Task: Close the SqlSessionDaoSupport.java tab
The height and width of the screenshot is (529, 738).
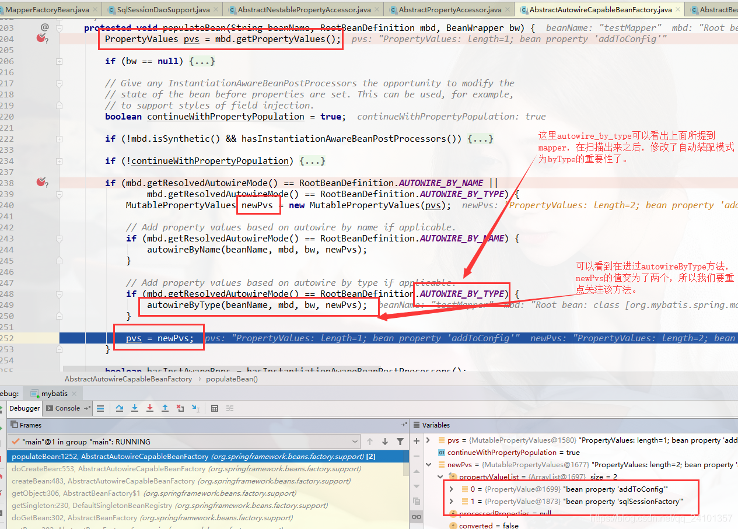Action: tap(216, 10)
